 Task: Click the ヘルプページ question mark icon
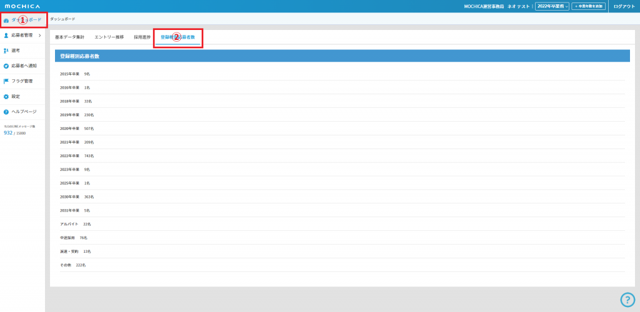click(x=6, y=112)
